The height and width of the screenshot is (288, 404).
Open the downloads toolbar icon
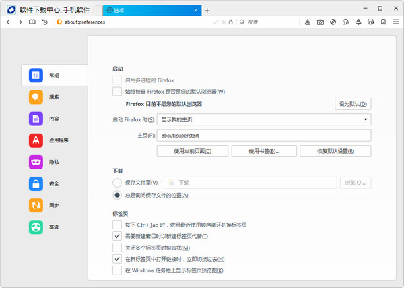[x=308, y=22]
